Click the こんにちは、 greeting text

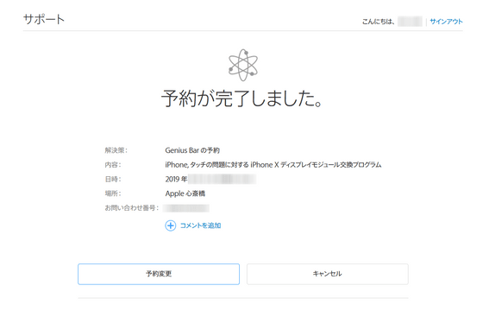point(379,22)
